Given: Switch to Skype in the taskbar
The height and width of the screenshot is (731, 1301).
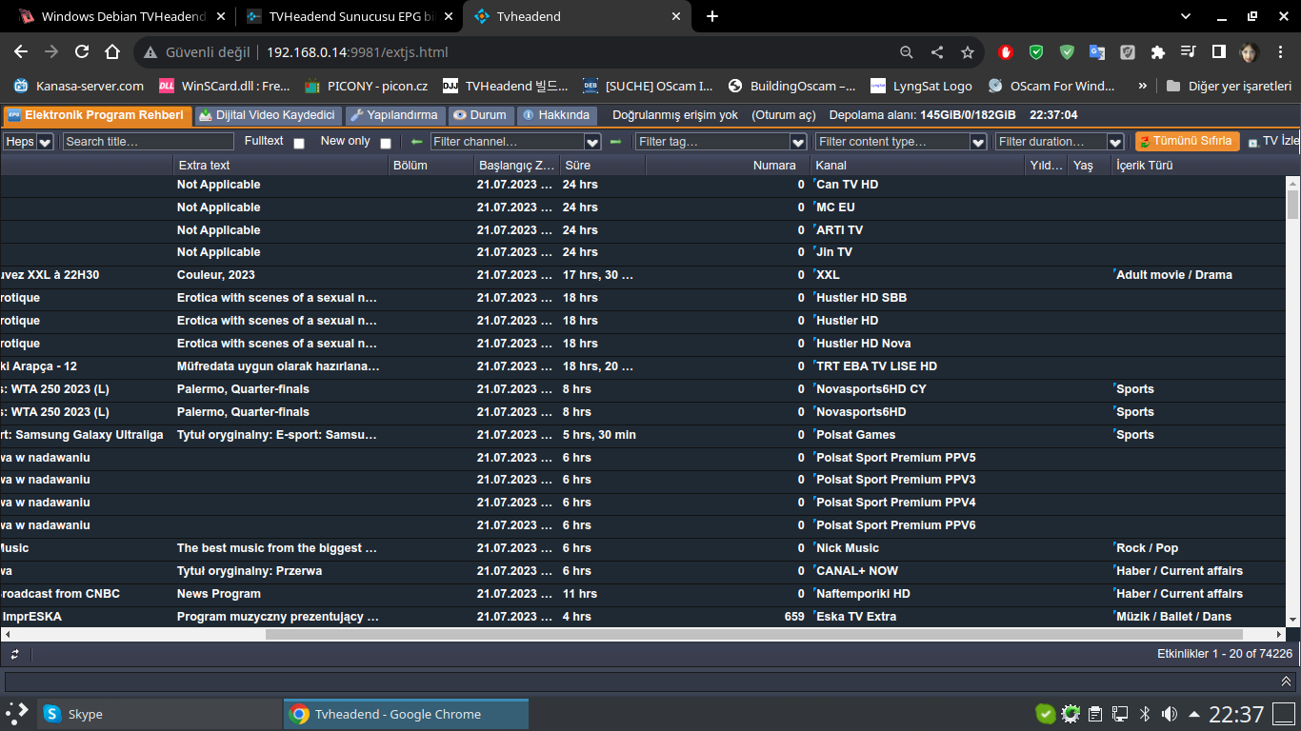Looking at the screenshot, I should tap(157, 714).
